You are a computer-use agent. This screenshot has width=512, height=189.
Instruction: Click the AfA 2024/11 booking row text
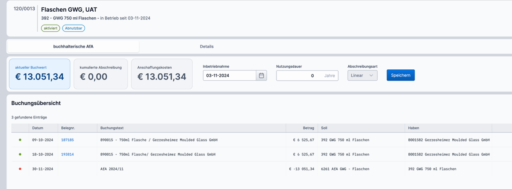(x=112, y=169)
